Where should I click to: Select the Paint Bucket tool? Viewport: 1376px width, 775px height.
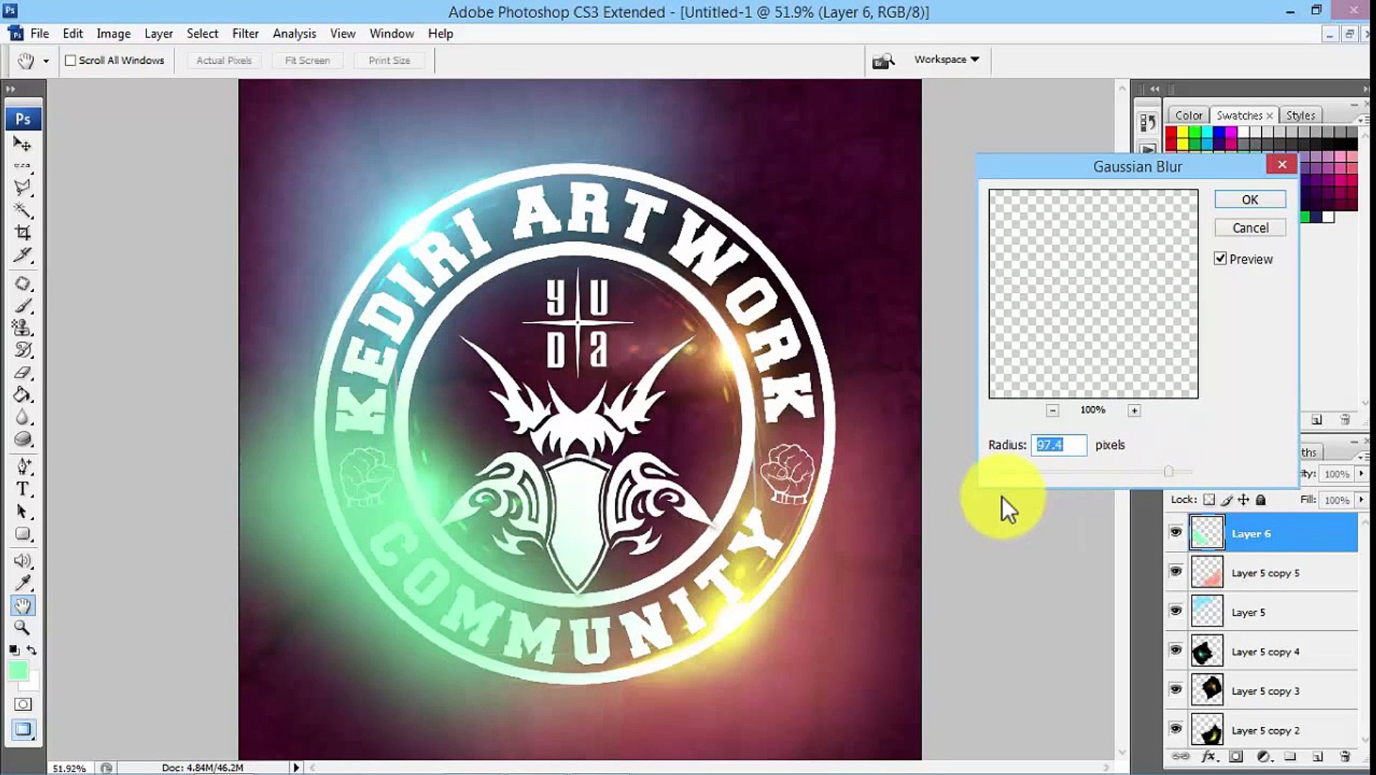(22, 395)
